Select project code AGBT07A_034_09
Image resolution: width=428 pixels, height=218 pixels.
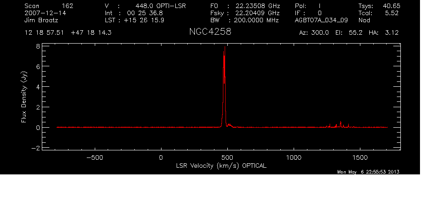[x=321, y=20]
